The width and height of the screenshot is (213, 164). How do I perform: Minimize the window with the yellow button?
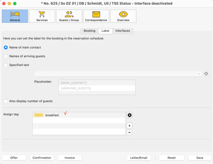[9, 4]
